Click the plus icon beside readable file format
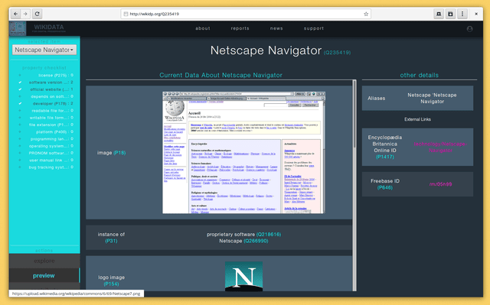The height and width of the screenshot is (305, 490). pyautogui.click(x=20, y=111)
